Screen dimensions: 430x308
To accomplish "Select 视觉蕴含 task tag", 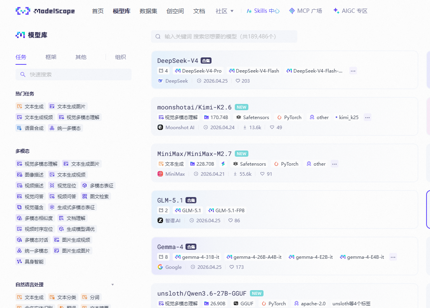I will [30, 207].
